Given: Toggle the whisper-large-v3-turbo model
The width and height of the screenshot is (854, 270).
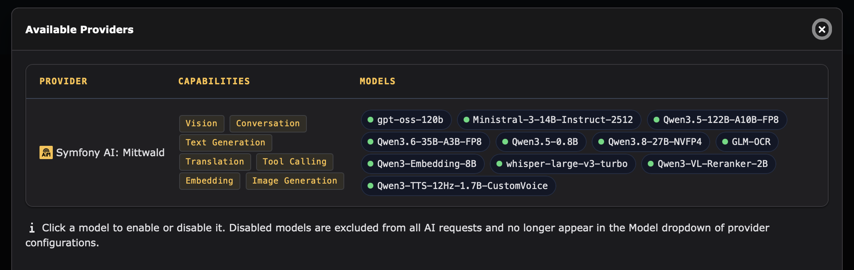Looking at the screenshot, I should click(563, 164).
